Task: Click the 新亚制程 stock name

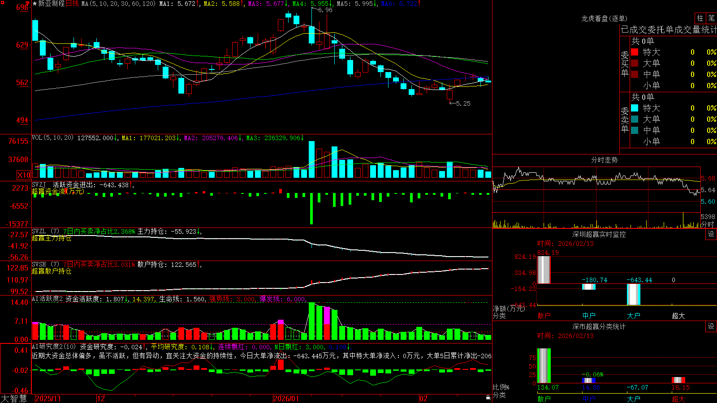Action: tap(52, 4)
